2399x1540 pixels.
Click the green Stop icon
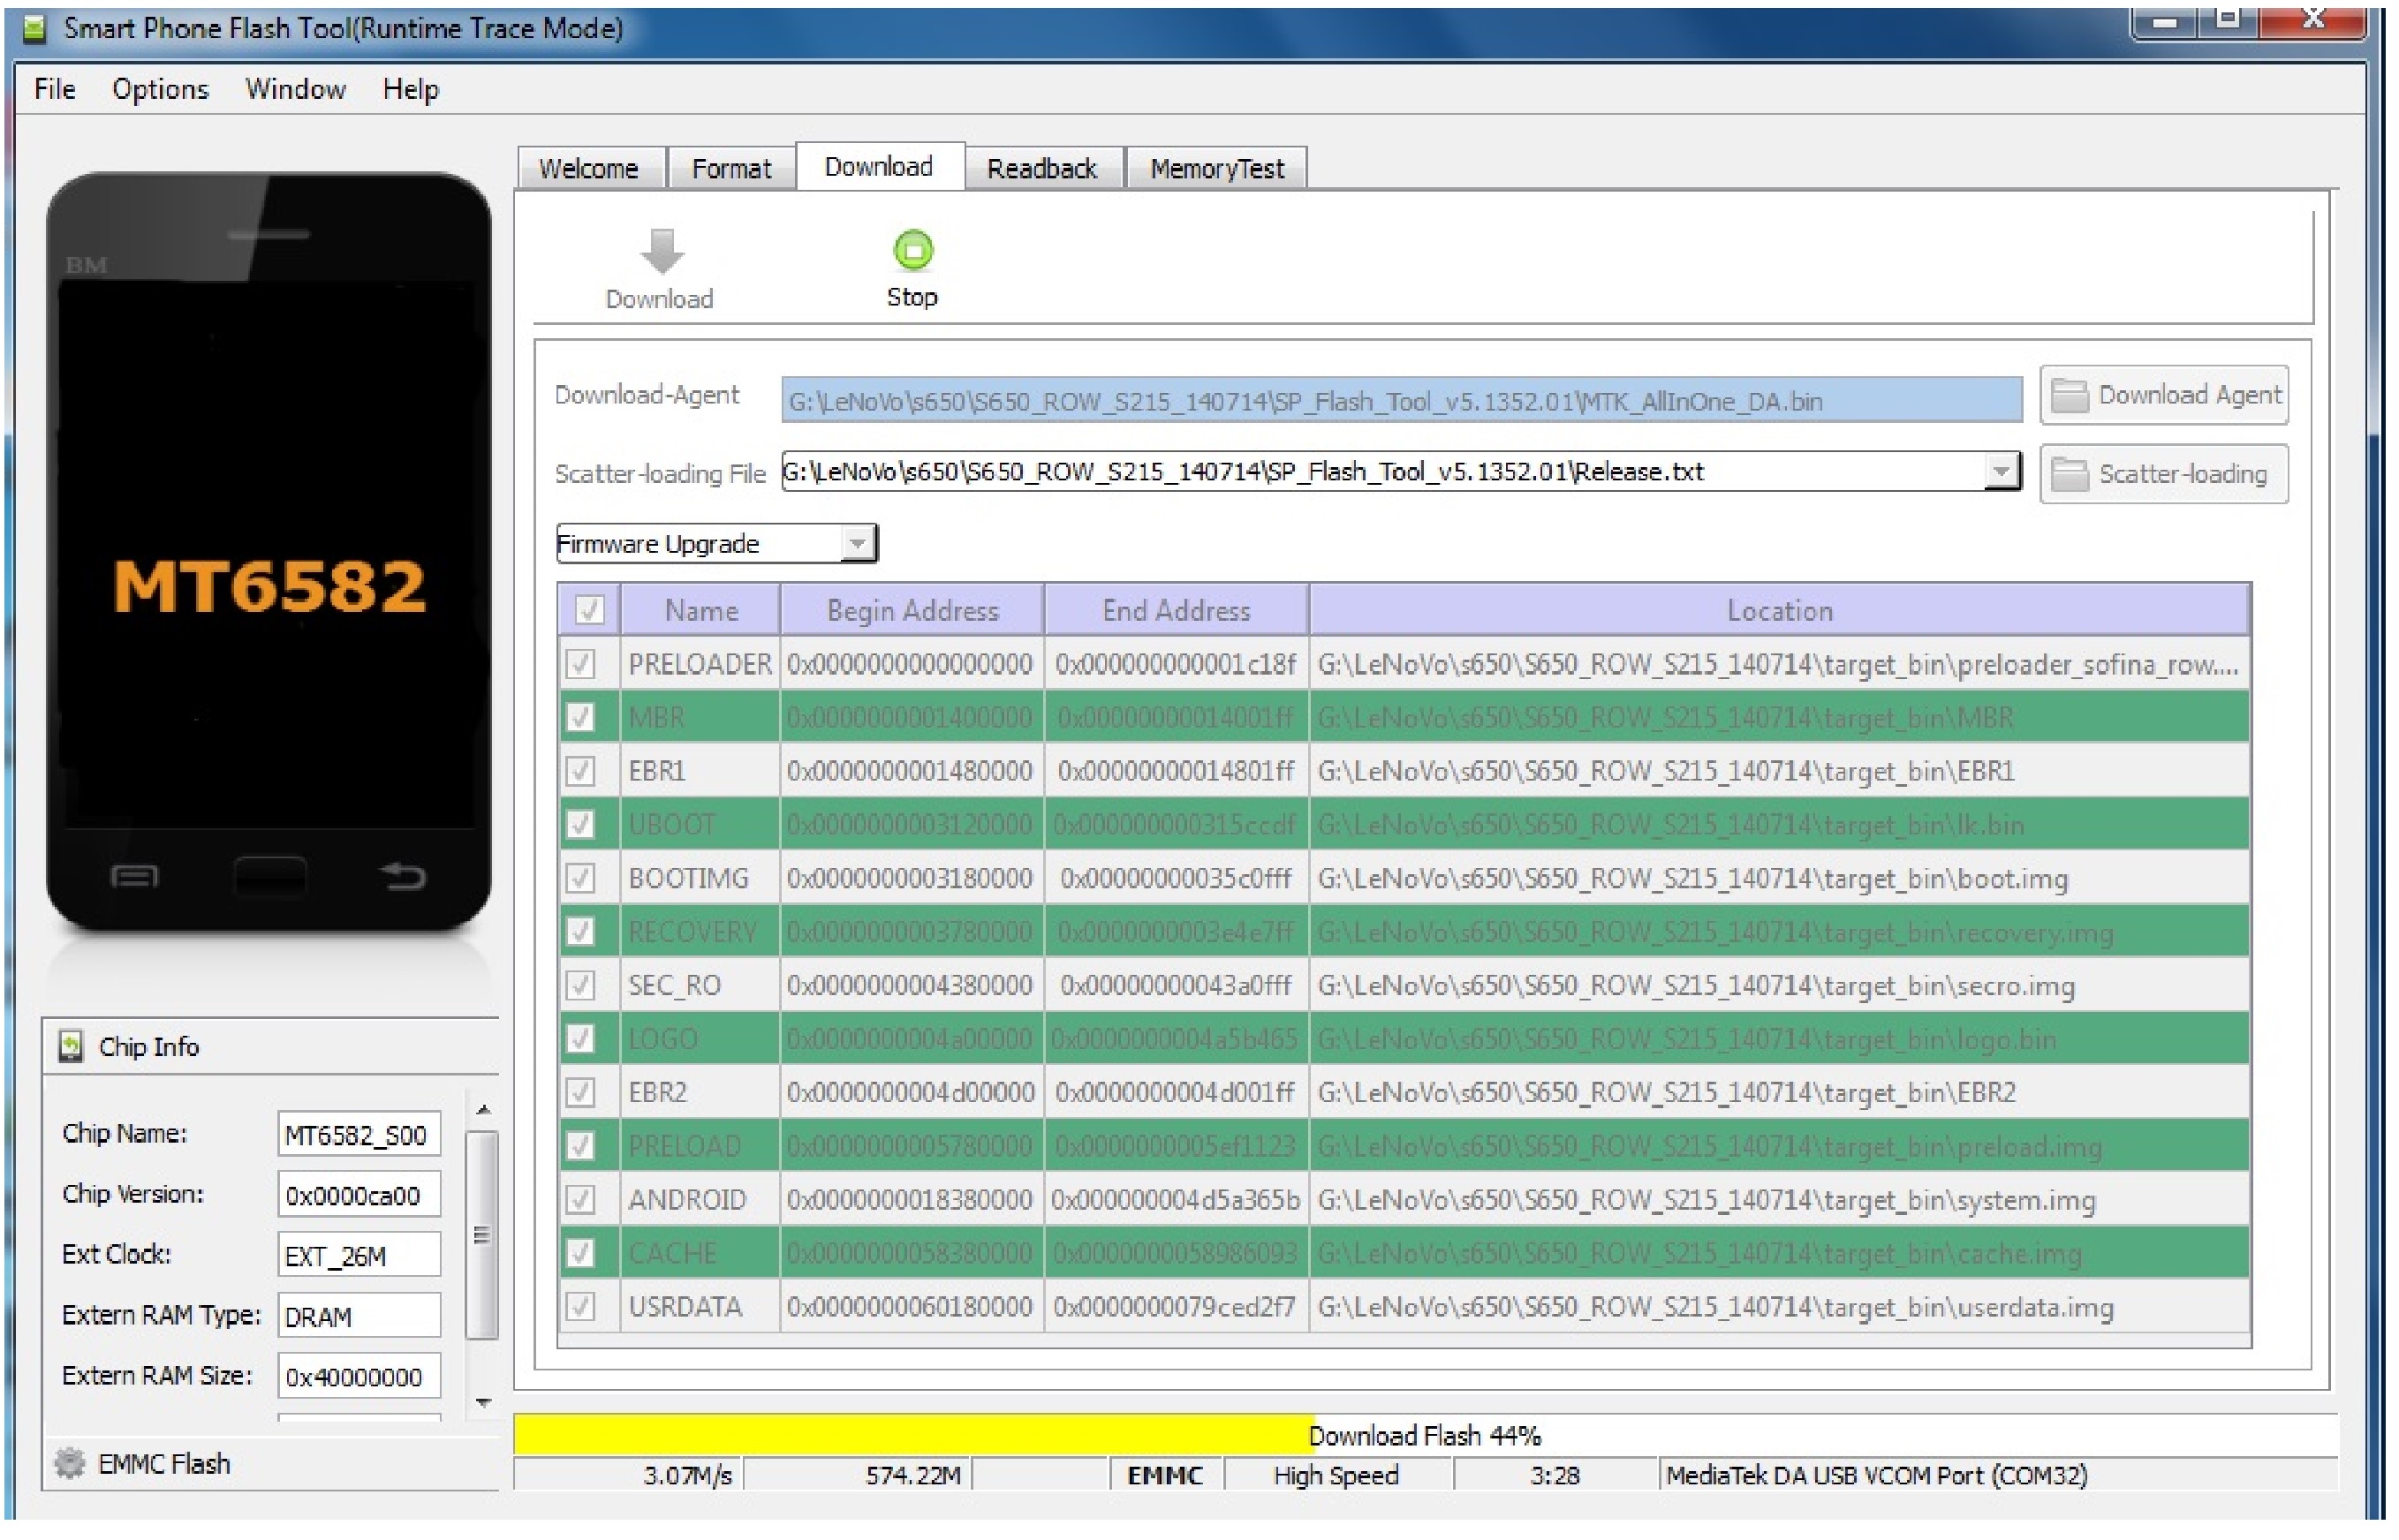click(912, 250)
